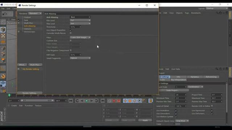The image size is (232, 130).
Task: Go to start of timeline
Action: point(71,101)
